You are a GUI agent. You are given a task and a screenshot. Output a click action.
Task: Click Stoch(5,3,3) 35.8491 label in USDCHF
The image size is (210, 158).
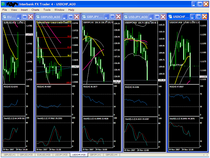[x=182, y=119]
